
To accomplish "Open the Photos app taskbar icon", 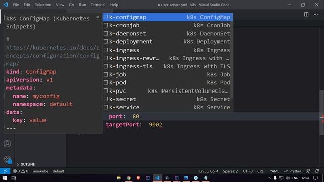I will [186, 178].
